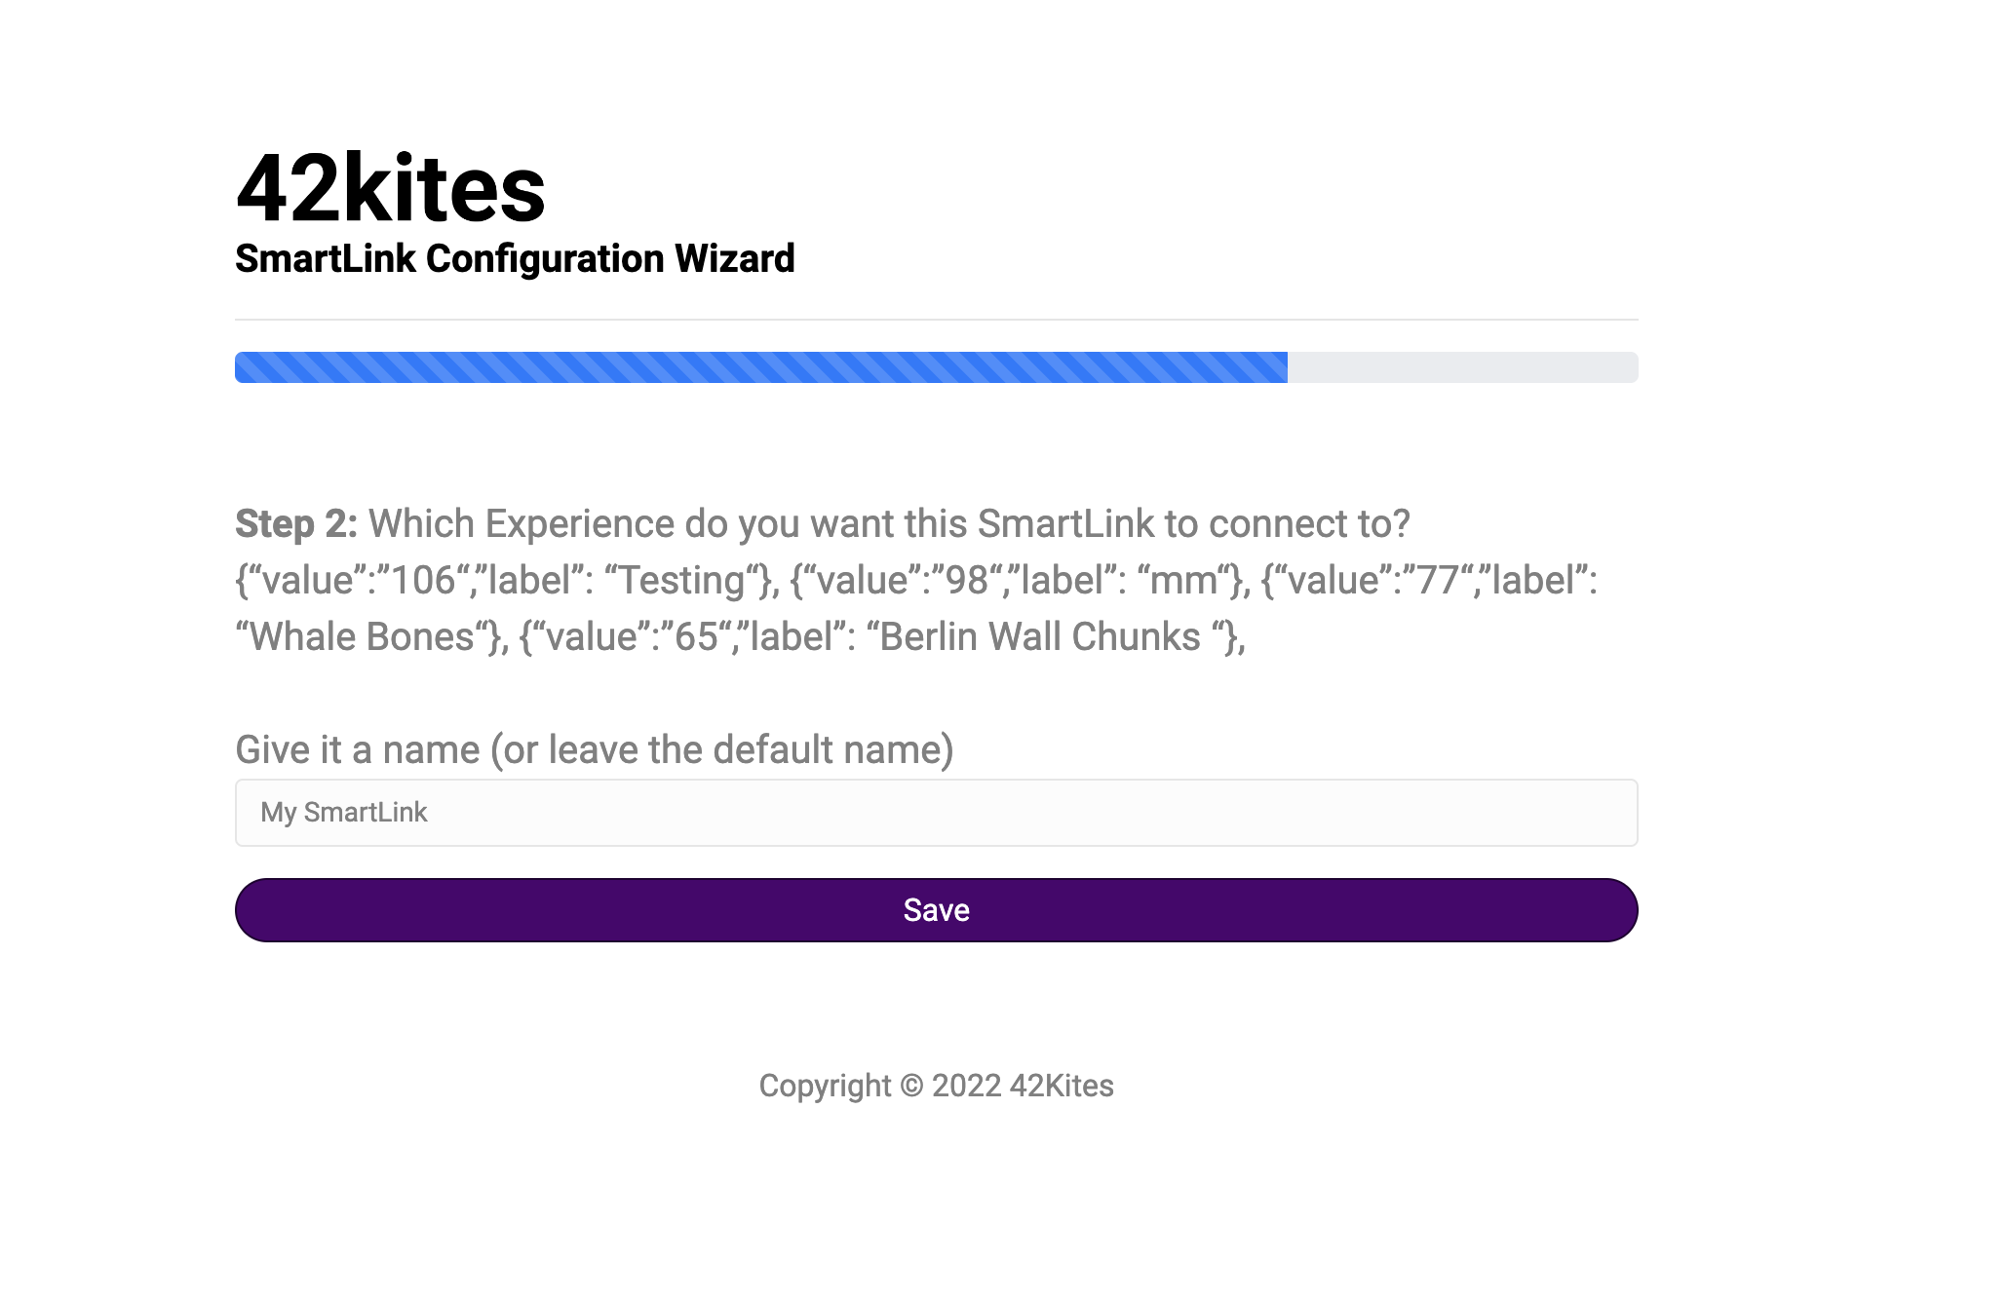2010x1300 pixels.
Task: Click the bold Step 2 label
Action: click(x=296, y=524)
